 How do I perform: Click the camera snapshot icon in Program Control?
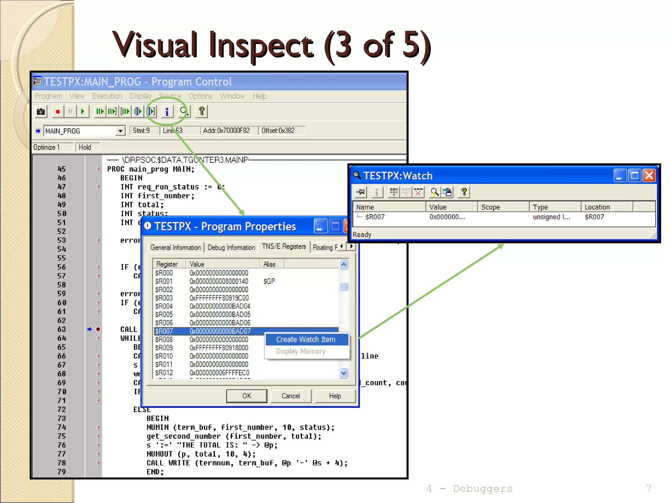tap(41, 112)
